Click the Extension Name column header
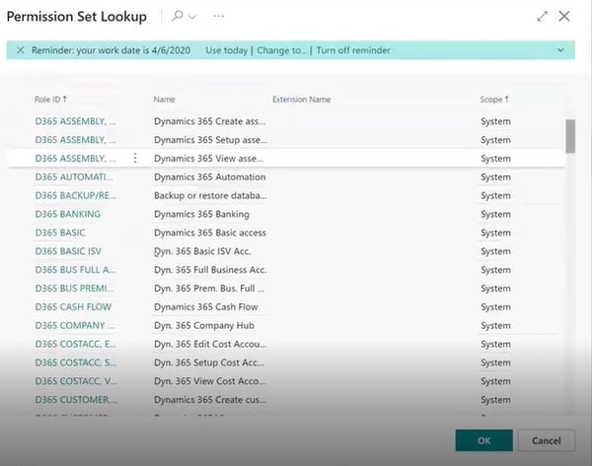 [x=302, y=100]
